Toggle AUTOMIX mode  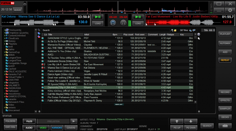(225, 43)
